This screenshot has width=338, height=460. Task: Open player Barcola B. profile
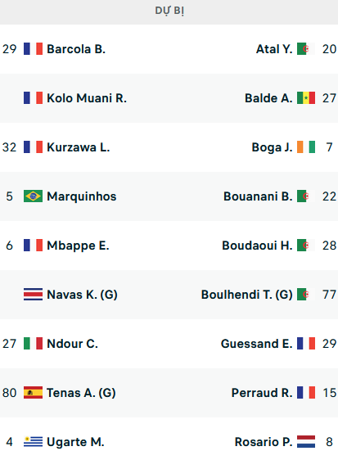76,49
